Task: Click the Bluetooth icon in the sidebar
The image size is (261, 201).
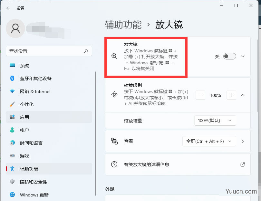Action: pos(12,78)
